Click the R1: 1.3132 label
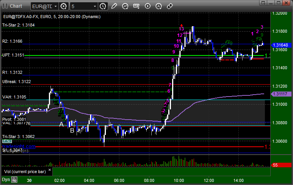This screenshot has width=293, height=185. tap(12, 72)
